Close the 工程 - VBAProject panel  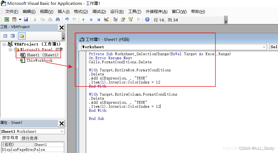62,27
